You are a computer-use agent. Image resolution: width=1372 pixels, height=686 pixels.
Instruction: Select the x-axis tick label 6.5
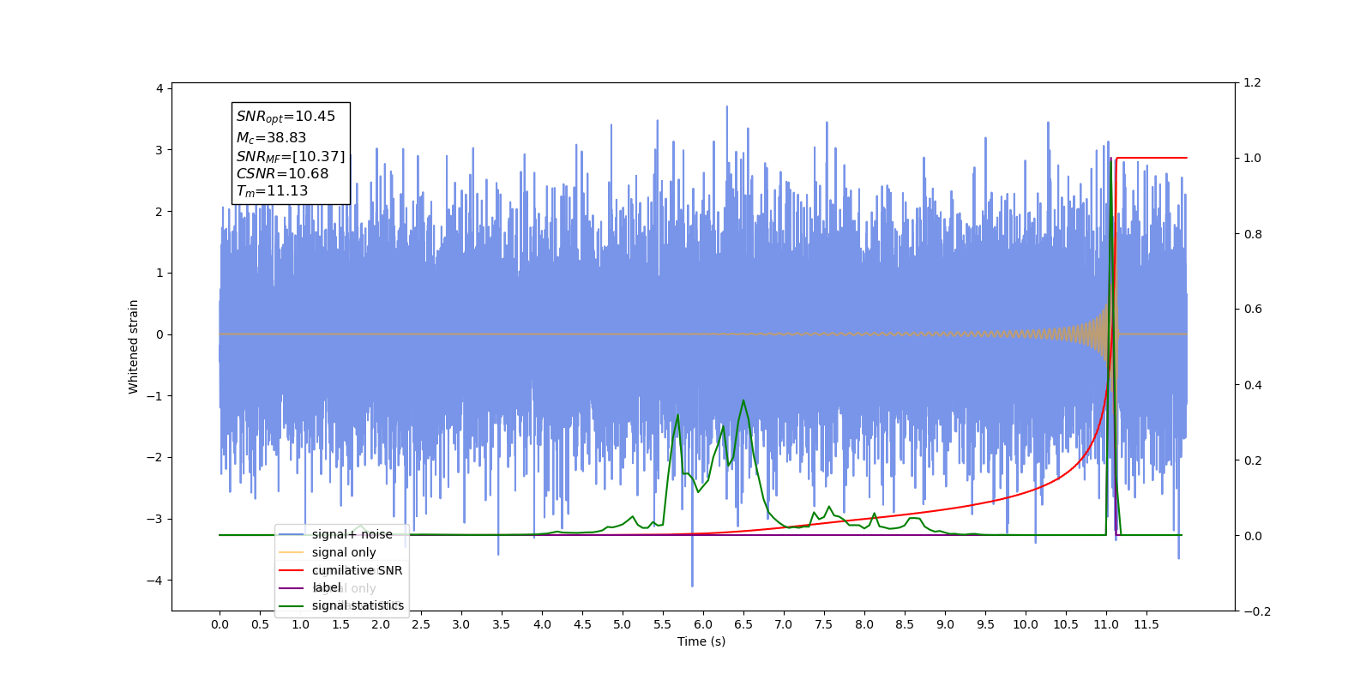click(x=743, y=624)
